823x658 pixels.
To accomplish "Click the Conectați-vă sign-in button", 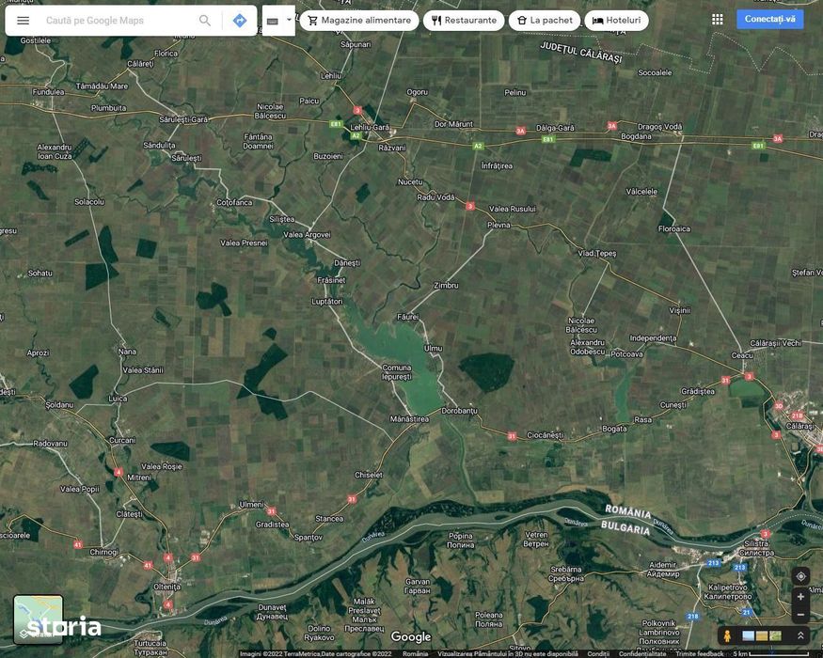I will 770,19.
